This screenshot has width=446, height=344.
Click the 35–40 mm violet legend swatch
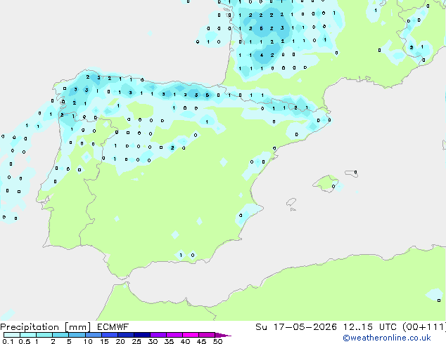pos(174,335)
